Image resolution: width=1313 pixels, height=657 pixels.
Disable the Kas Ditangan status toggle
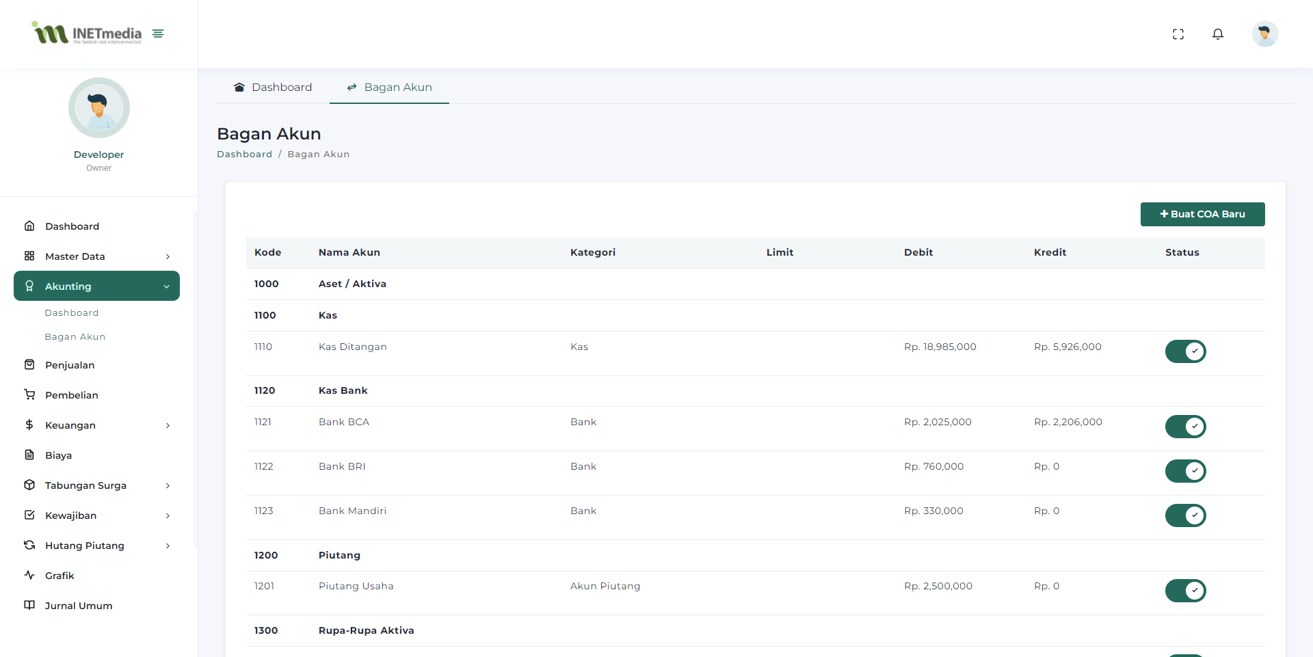tap(1185, 351)
